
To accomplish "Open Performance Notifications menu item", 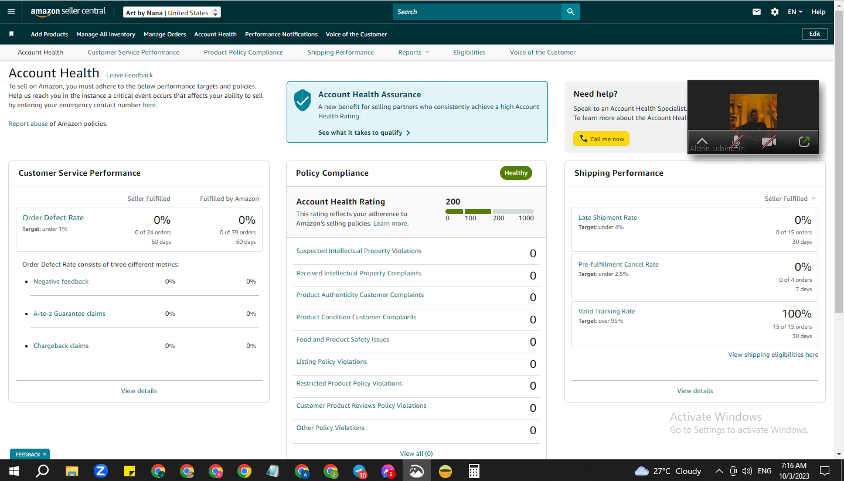I will (x=281, y=34).
